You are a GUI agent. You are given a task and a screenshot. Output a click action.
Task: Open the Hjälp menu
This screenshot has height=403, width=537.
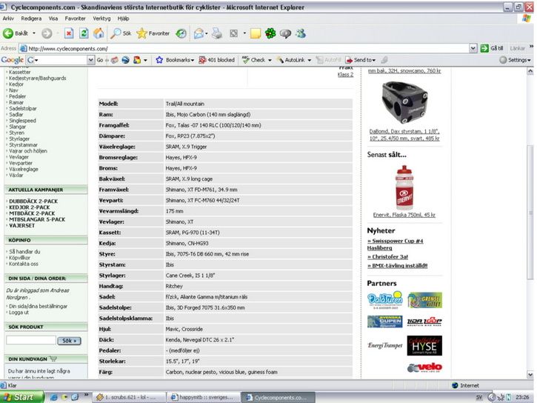[123, 19]
